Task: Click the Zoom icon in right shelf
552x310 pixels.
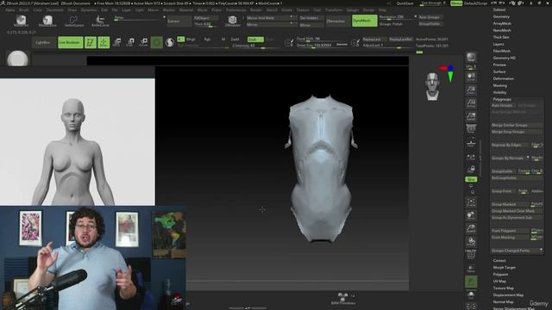Action: click(x=471, y=90)
